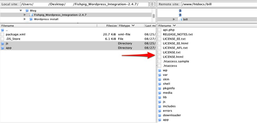Screen dimensions: 257x123
Task: Sort local files by Filetype column
Action: click(126, 26)
